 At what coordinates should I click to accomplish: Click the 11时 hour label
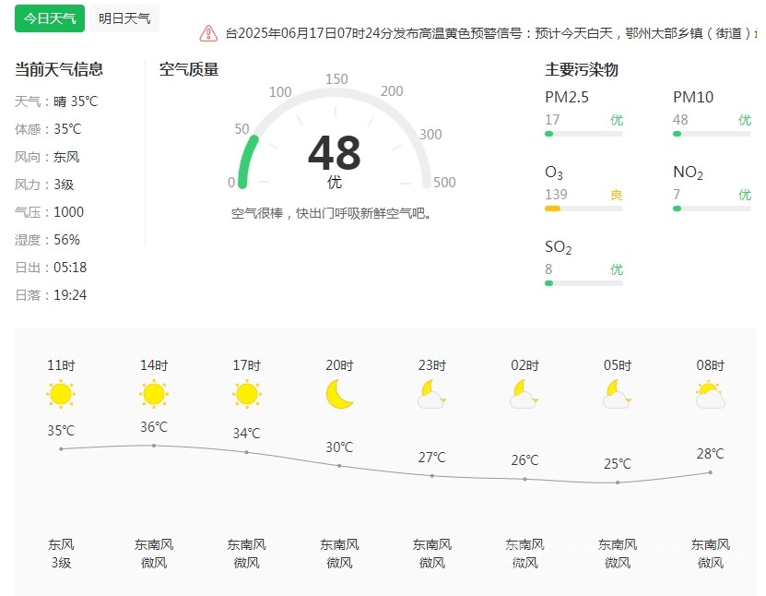point(61,365)
